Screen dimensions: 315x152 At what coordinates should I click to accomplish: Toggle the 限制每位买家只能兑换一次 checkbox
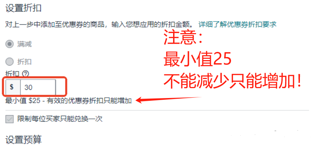coord(10,119)
